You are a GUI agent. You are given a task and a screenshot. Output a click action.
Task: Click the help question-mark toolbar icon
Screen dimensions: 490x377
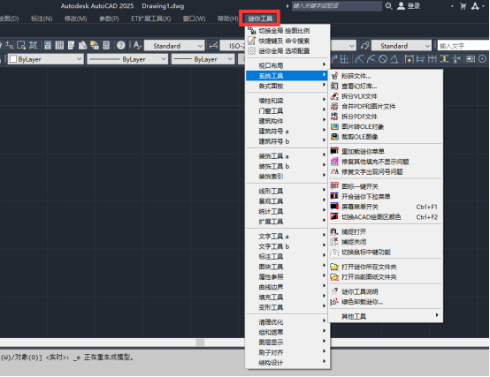point(120,46)
